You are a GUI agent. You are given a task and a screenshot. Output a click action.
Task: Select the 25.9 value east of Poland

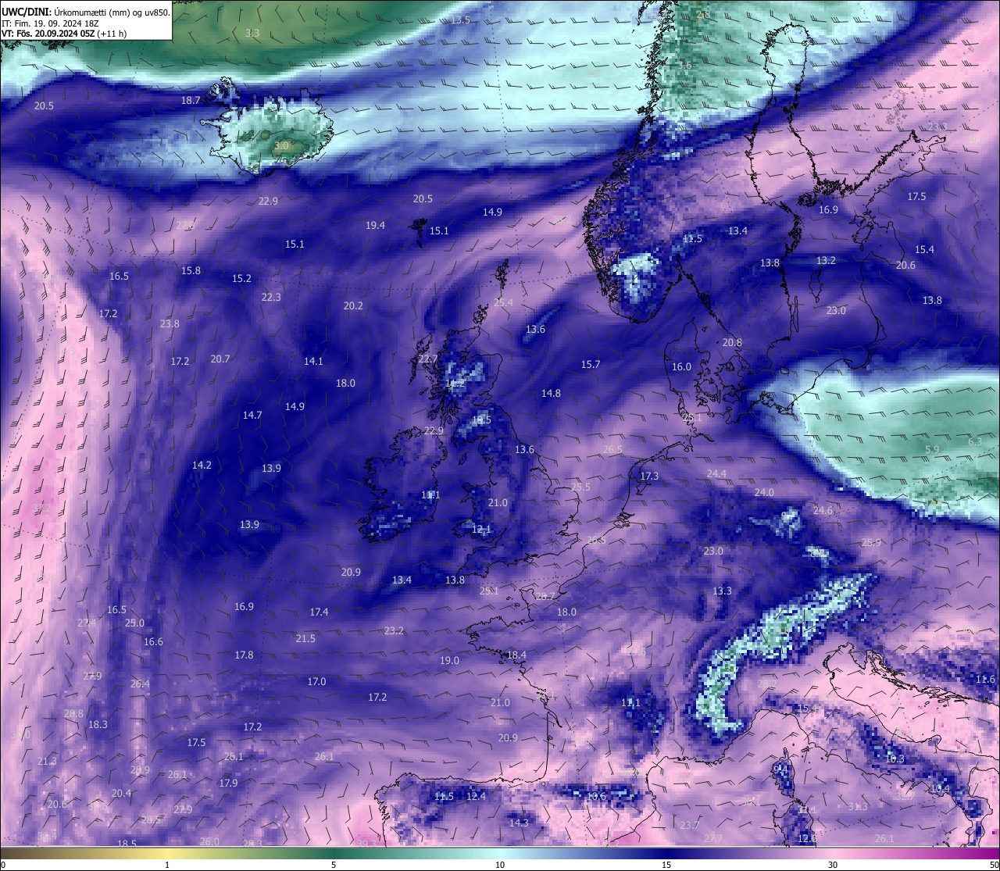tap(871, 543)
